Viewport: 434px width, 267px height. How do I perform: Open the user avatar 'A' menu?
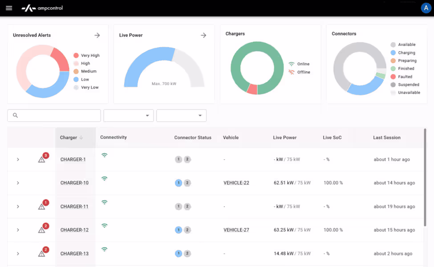pyautogui.click(x=426, y=8)
